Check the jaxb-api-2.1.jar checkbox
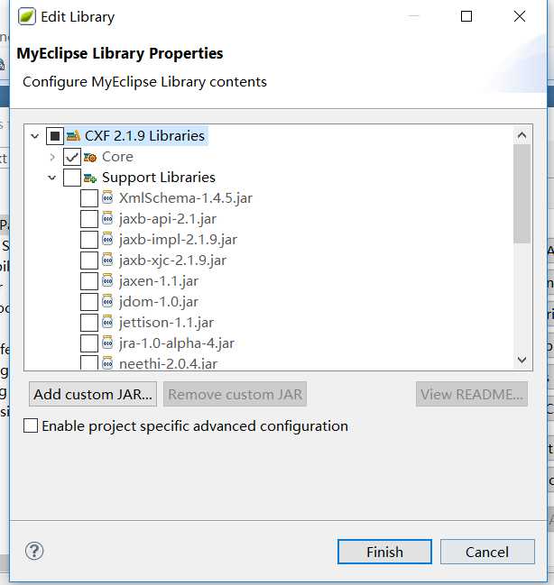Image resolution: width=554 pixels, height=585 pixels. 89,219
